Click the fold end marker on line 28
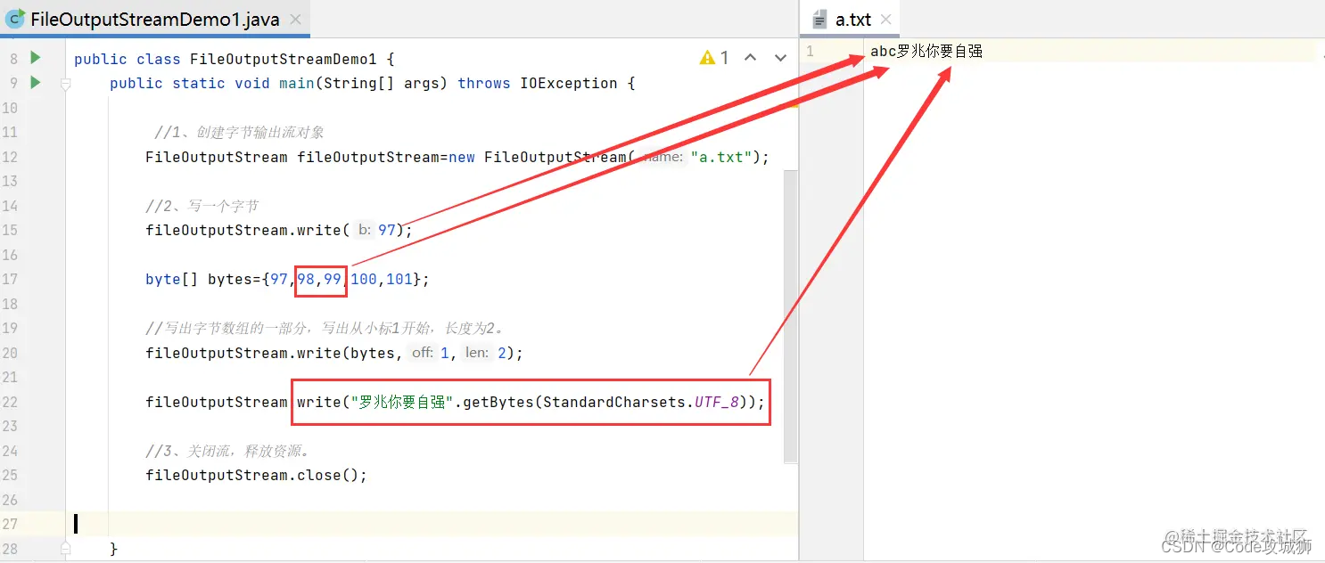The height and width of the screenshot is (563, 1325). pos(65,548)
